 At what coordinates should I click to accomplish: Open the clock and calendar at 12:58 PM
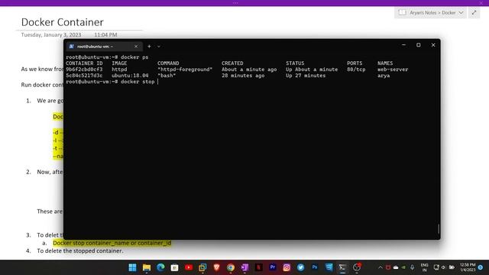[468, 267]
